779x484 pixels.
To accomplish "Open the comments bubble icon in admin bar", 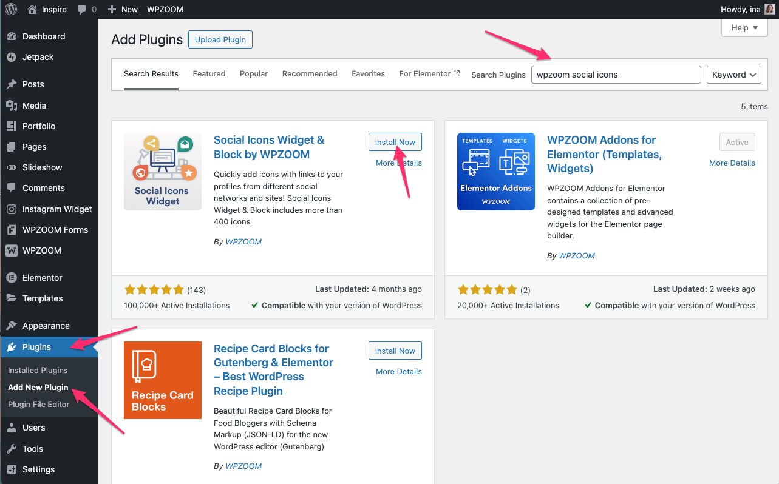I will tap(82, 9).
